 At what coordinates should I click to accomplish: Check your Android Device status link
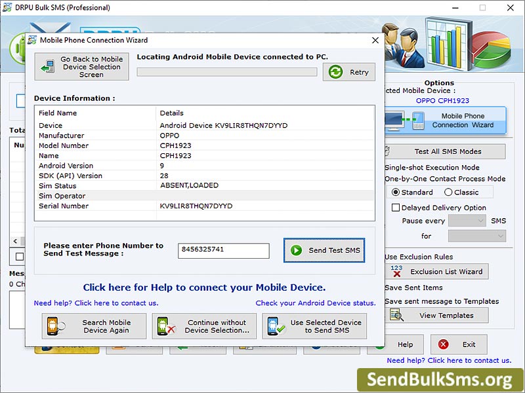click(316, 303)
